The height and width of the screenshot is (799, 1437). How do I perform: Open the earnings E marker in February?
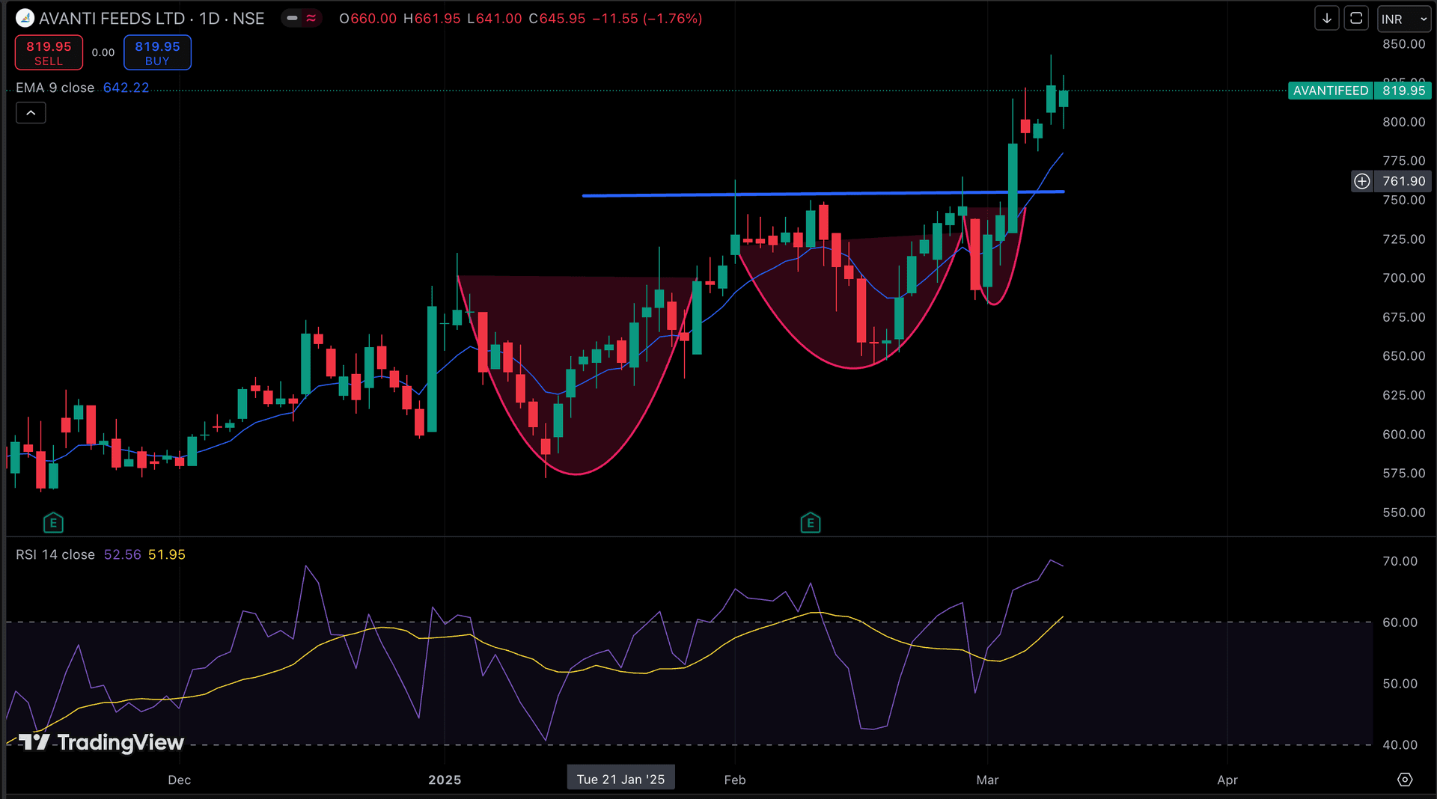pyautogui.click(x=811, y=522)
